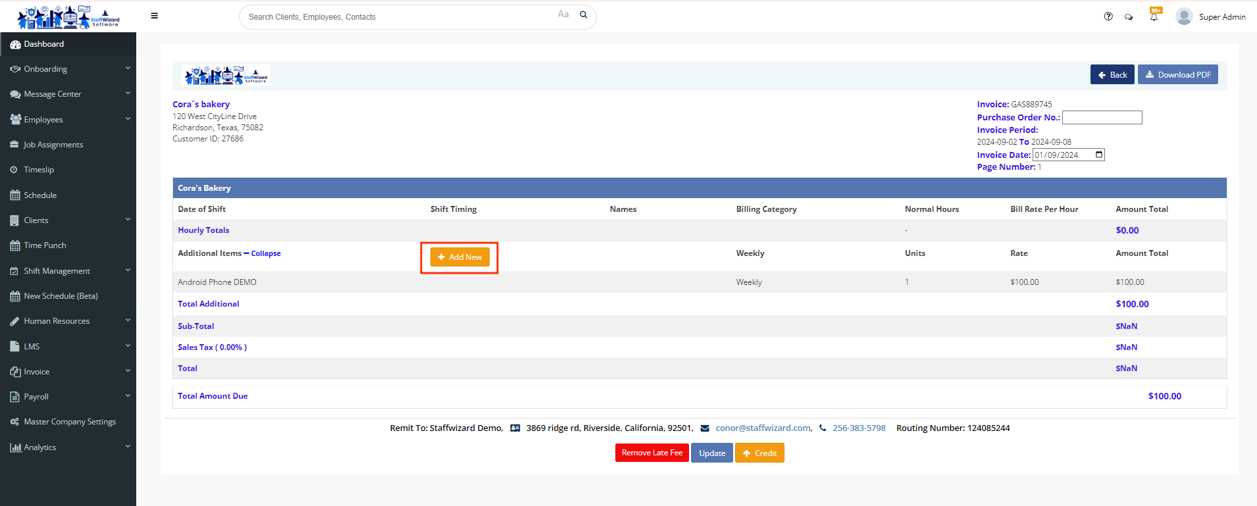The image size is (1257, 506).
Task: Click the Dashboard icon in sidebar
Action: point(15,45)
